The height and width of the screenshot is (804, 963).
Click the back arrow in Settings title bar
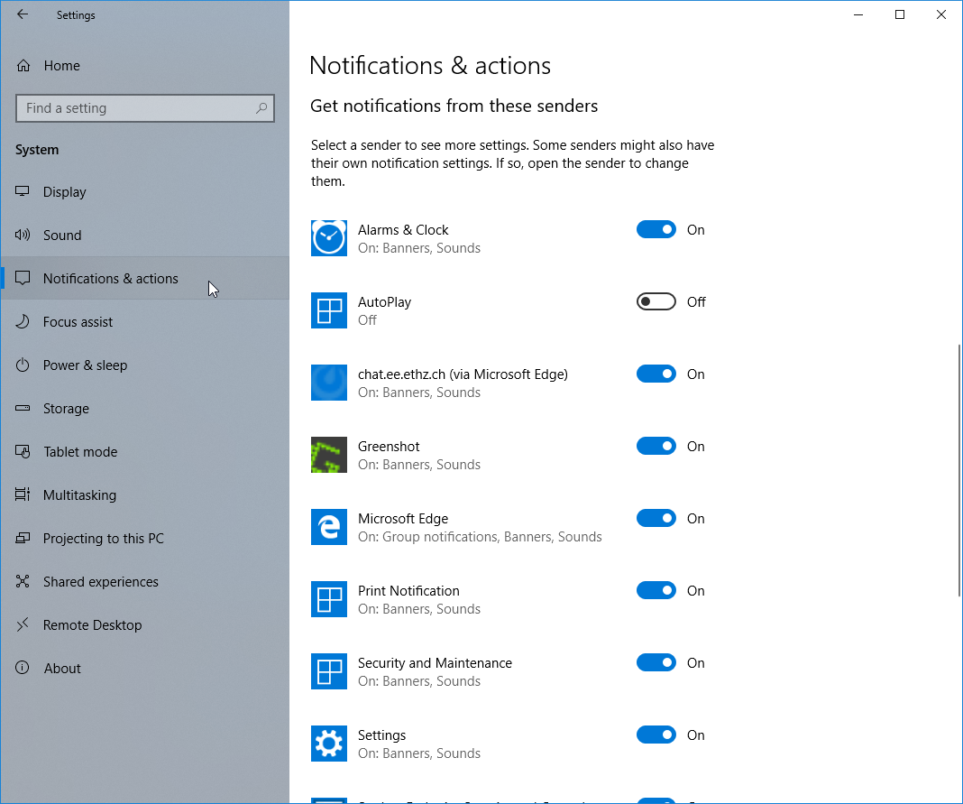(23, 14)
